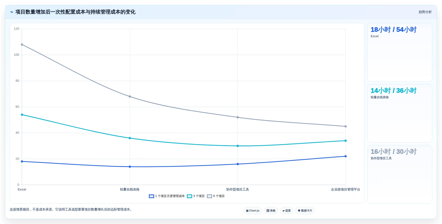Click the 3 个项目 data point at Excel
Screen dimensions: 442x224
22,115
